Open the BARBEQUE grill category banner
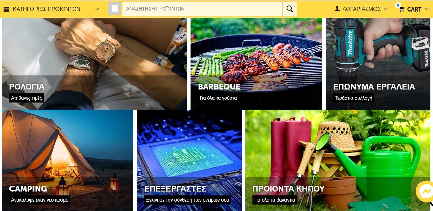This screenshot has width=433, height=211. pyautogui.click(x=256, y=64)
